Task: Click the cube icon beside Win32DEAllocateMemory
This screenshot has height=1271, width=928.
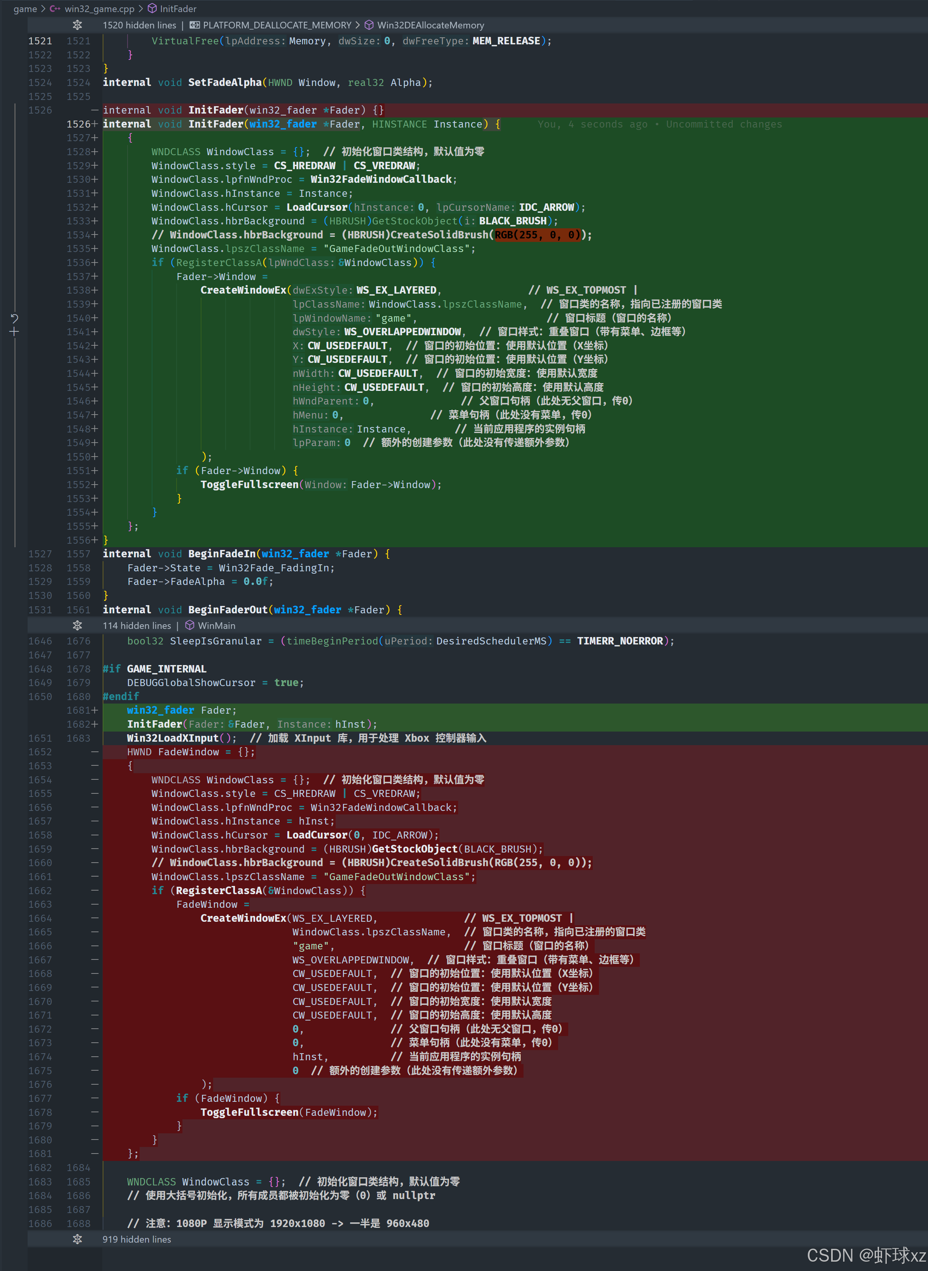Action: coord(369,25)
